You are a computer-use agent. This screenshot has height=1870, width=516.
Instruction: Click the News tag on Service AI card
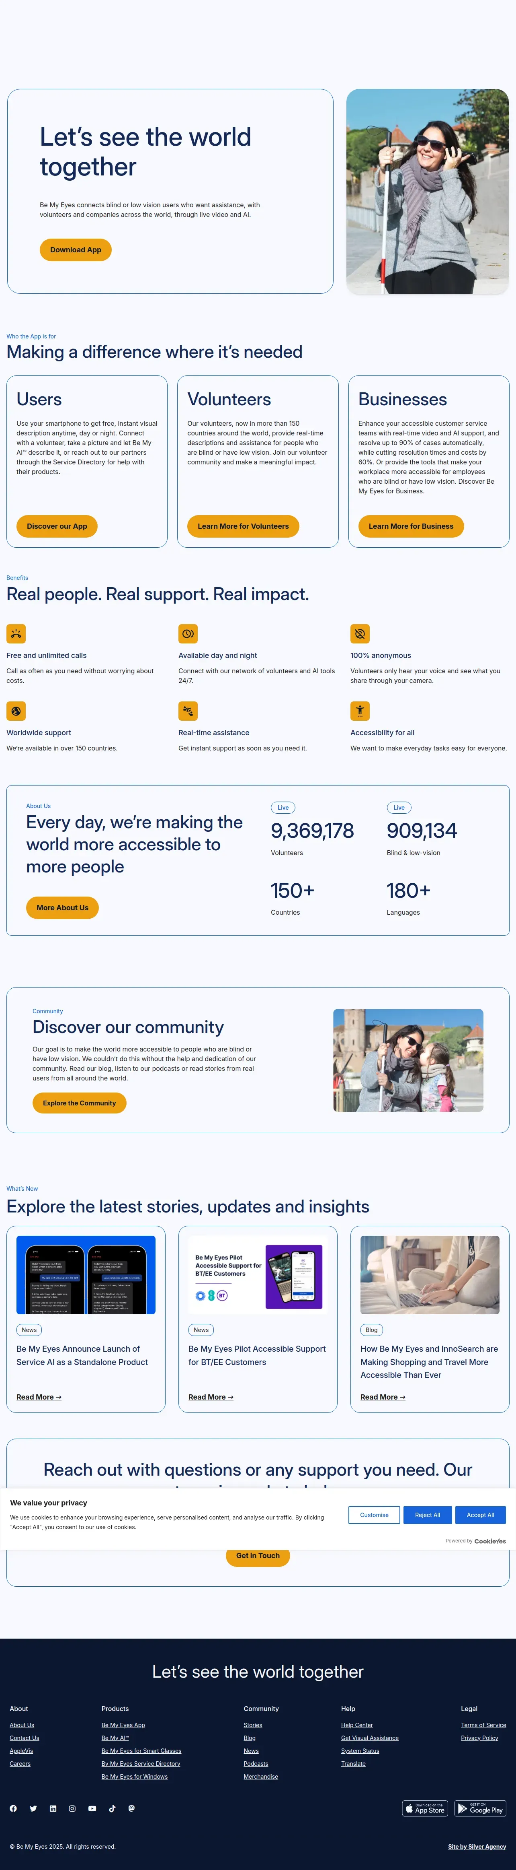tap(29, 1330)
